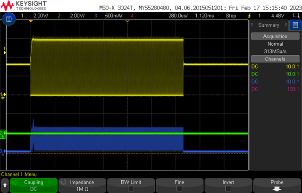This screenshot has height=193, width=302.
Task: Toggle the Fine checkbox
Action: [179, 189]
